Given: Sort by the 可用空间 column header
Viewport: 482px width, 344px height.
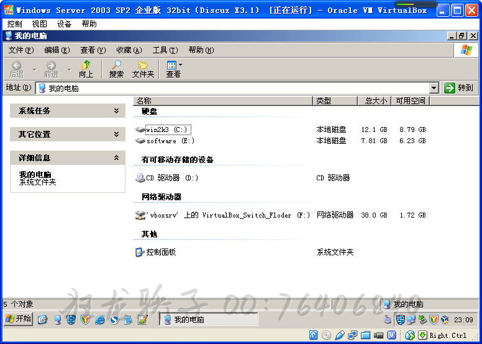Looking at the screenshot, I should [x=411, y=100].
